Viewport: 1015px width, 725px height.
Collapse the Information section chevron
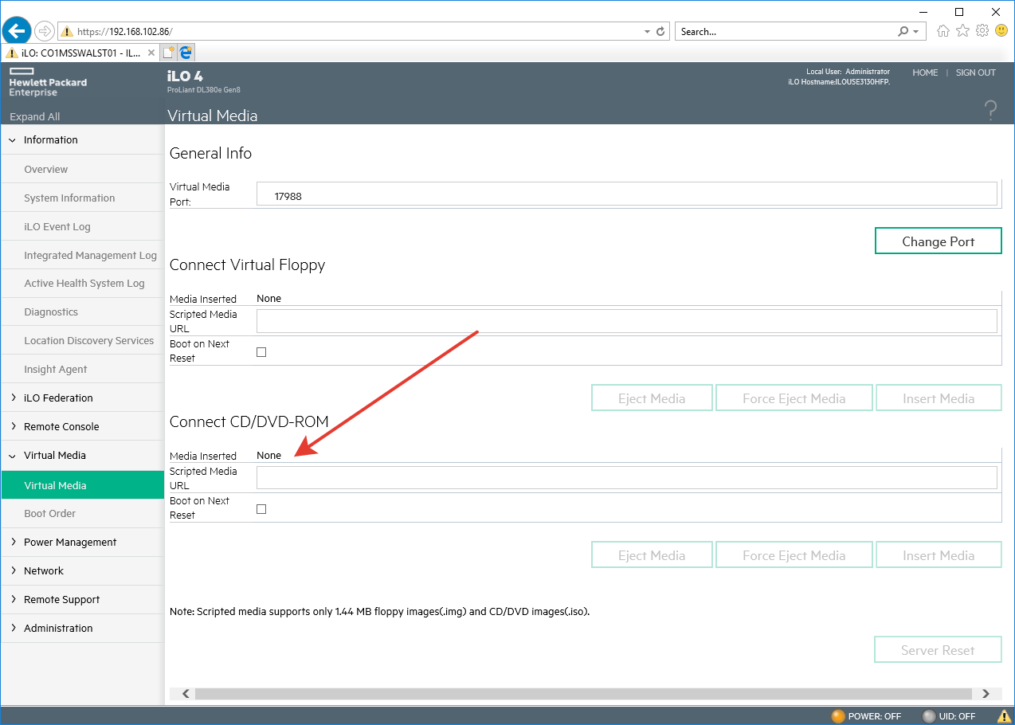click(x=12, y=140)
